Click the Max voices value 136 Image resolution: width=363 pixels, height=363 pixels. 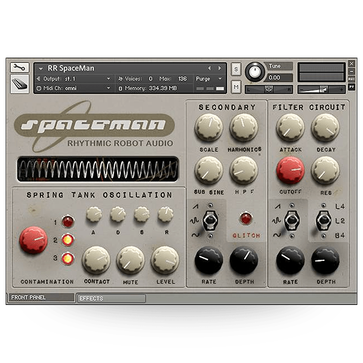point(182,79)
